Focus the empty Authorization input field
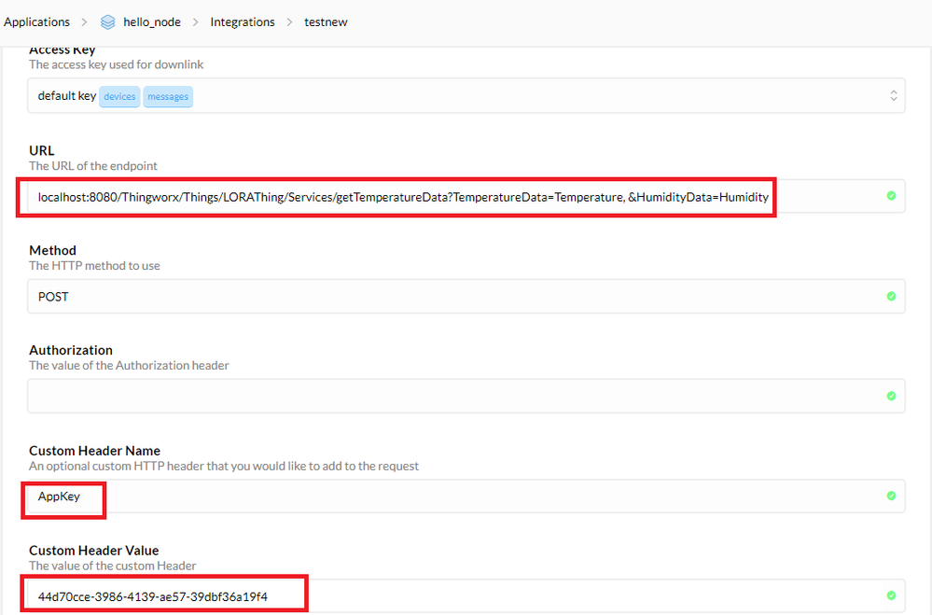The height and width of the screenshot is (615, 932). click(466, 396)
